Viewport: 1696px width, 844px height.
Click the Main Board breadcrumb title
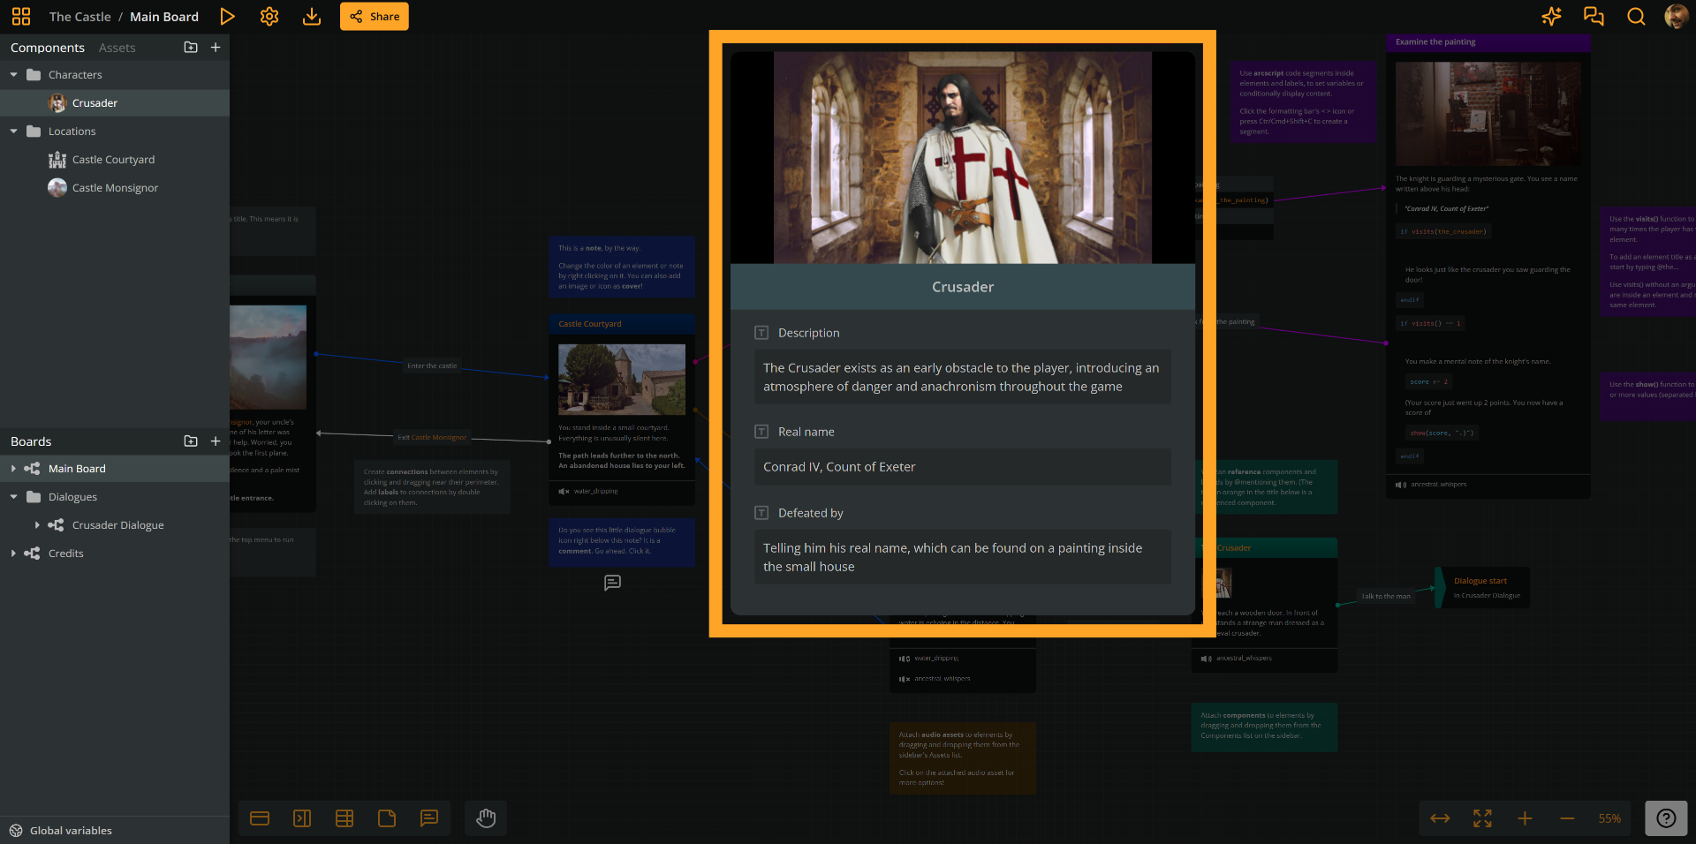164,17
